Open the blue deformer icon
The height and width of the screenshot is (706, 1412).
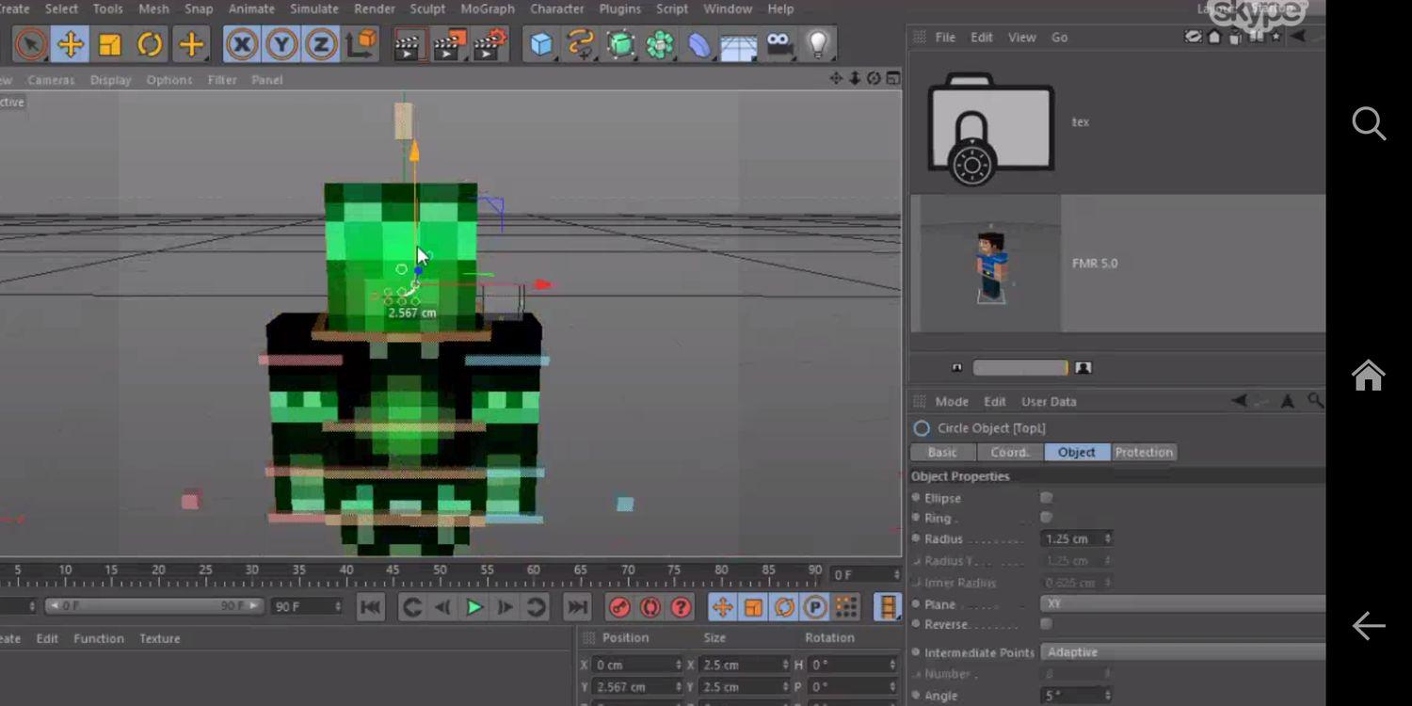(x=699, y=44)
